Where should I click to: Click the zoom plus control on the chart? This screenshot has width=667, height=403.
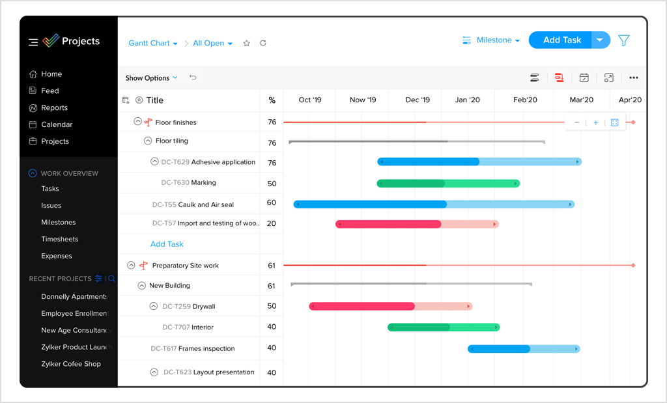pos(596,122)
